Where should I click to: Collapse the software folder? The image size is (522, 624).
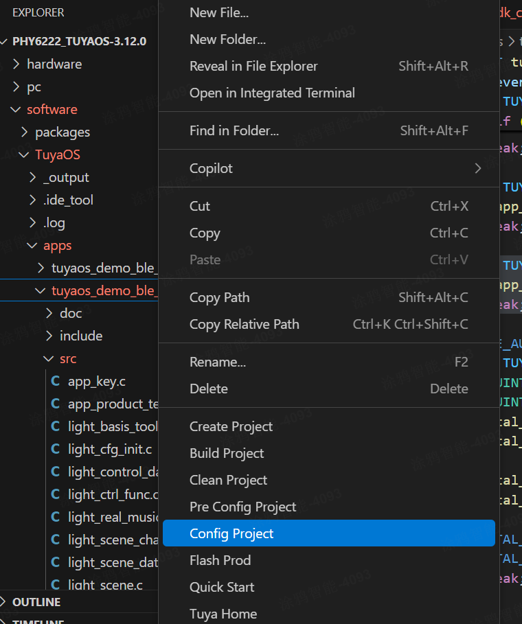[x=16, y=110]
